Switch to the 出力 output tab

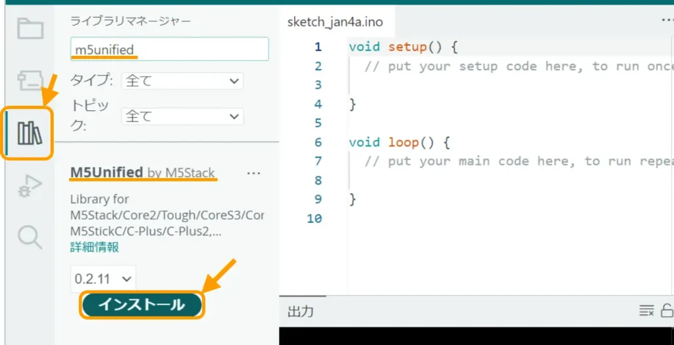tap(300, 311)
